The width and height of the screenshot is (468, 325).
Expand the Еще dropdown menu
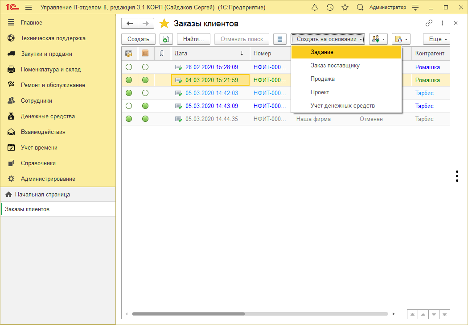436,39
